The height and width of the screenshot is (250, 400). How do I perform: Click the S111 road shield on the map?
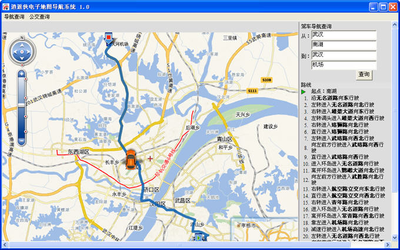point(252,91)
